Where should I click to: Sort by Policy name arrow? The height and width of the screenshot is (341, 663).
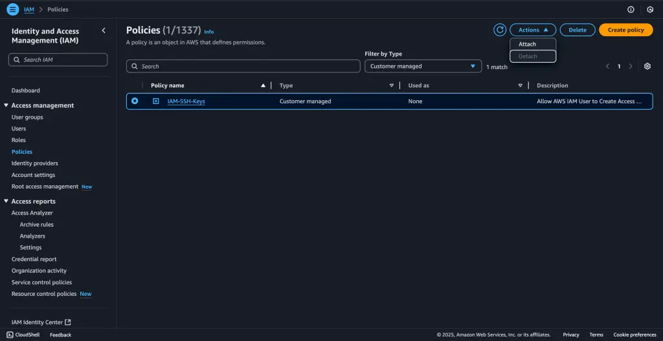tap(264, 85)
